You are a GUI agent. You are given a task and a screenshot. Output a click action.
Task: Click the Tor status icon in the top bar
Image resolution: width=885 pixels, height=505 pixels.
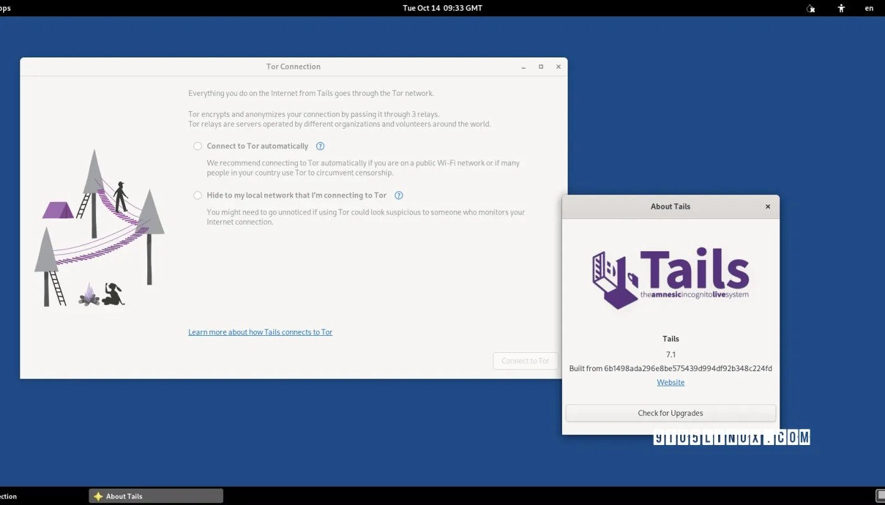pyautogui.click(x=810, y=8)
